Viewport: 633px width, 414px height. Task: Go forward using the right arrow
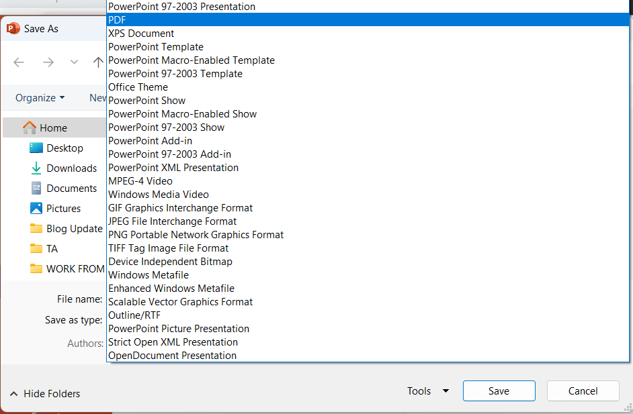pos(48,62)
